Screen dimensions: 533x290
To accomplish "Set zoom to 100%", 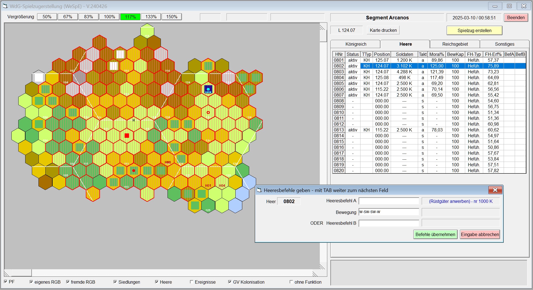I will pos(109,17).
